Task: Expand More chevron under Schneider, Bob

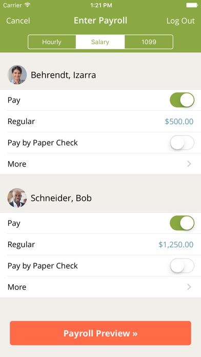Action: click(189, 287)
